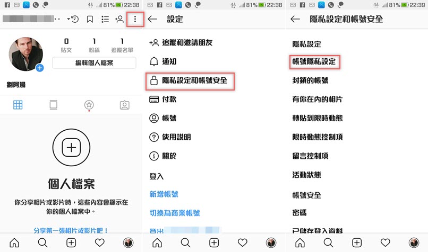This screenshot has height=252, width=428.
Task: Tap 分享第一張相片或影片吧 link
Action: pos(71,230)
